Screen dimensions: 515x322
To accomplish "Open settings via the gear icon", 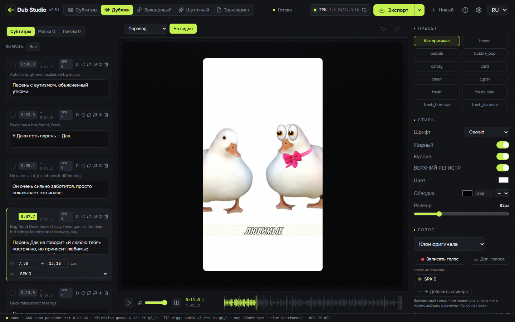I will click(x=479, y=10).
